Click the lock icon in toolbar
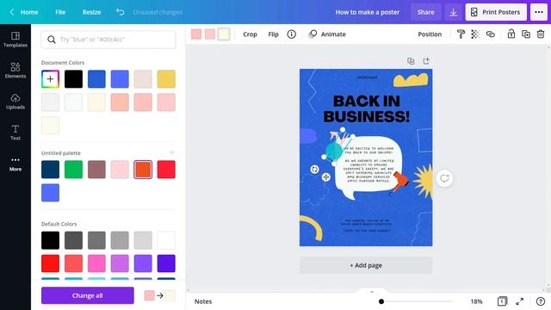The image size is (551, 310). coord(511,34)
